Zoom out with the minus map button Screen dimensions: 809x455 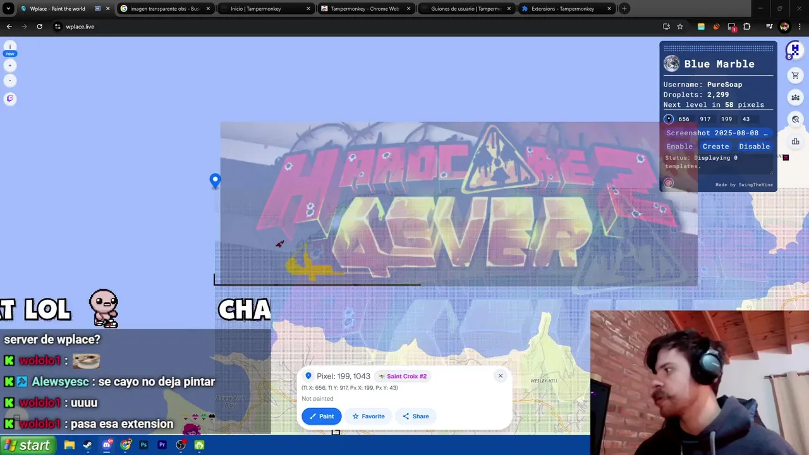[10, 80]
